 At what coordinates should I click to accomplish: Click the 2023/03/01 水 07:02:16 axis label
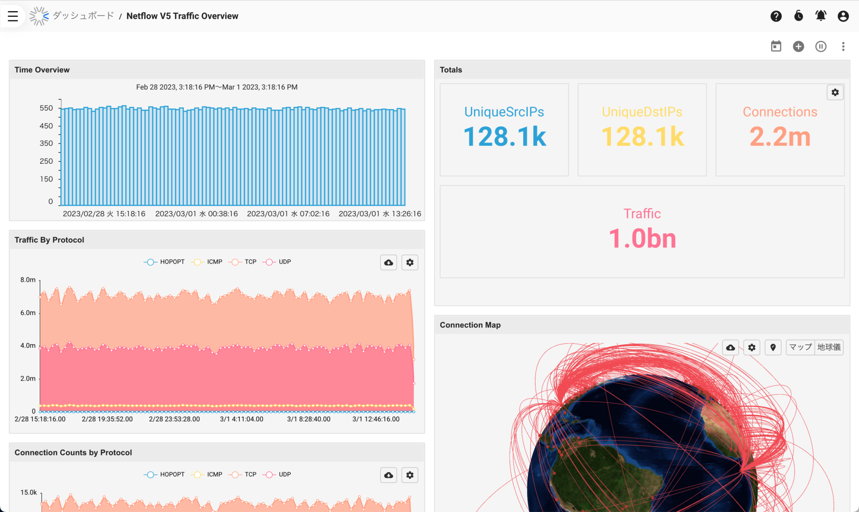pos(288,214)
